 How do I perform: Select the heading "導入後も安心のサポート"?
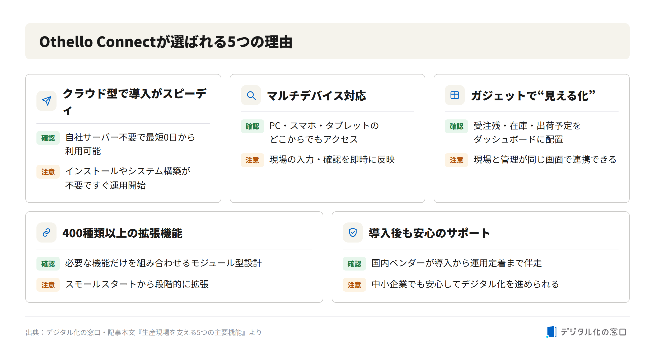pos(429,233)
